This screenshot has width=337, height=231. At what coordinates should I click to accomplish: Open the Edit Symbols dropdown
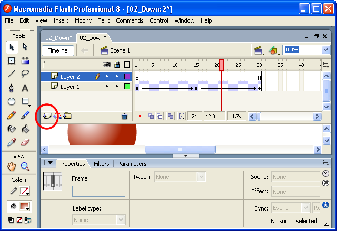pyautogui.click(x=274, y=50)
